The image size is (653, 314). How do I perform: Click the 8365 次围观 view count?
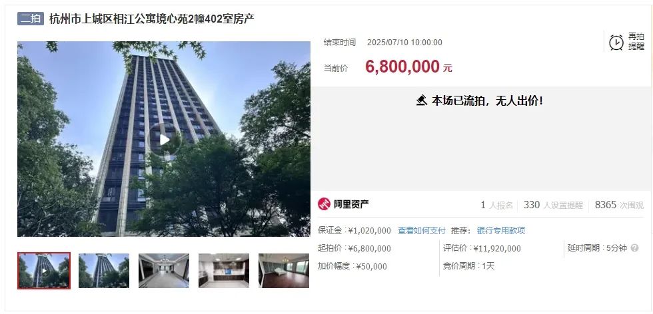coord(619,205)
